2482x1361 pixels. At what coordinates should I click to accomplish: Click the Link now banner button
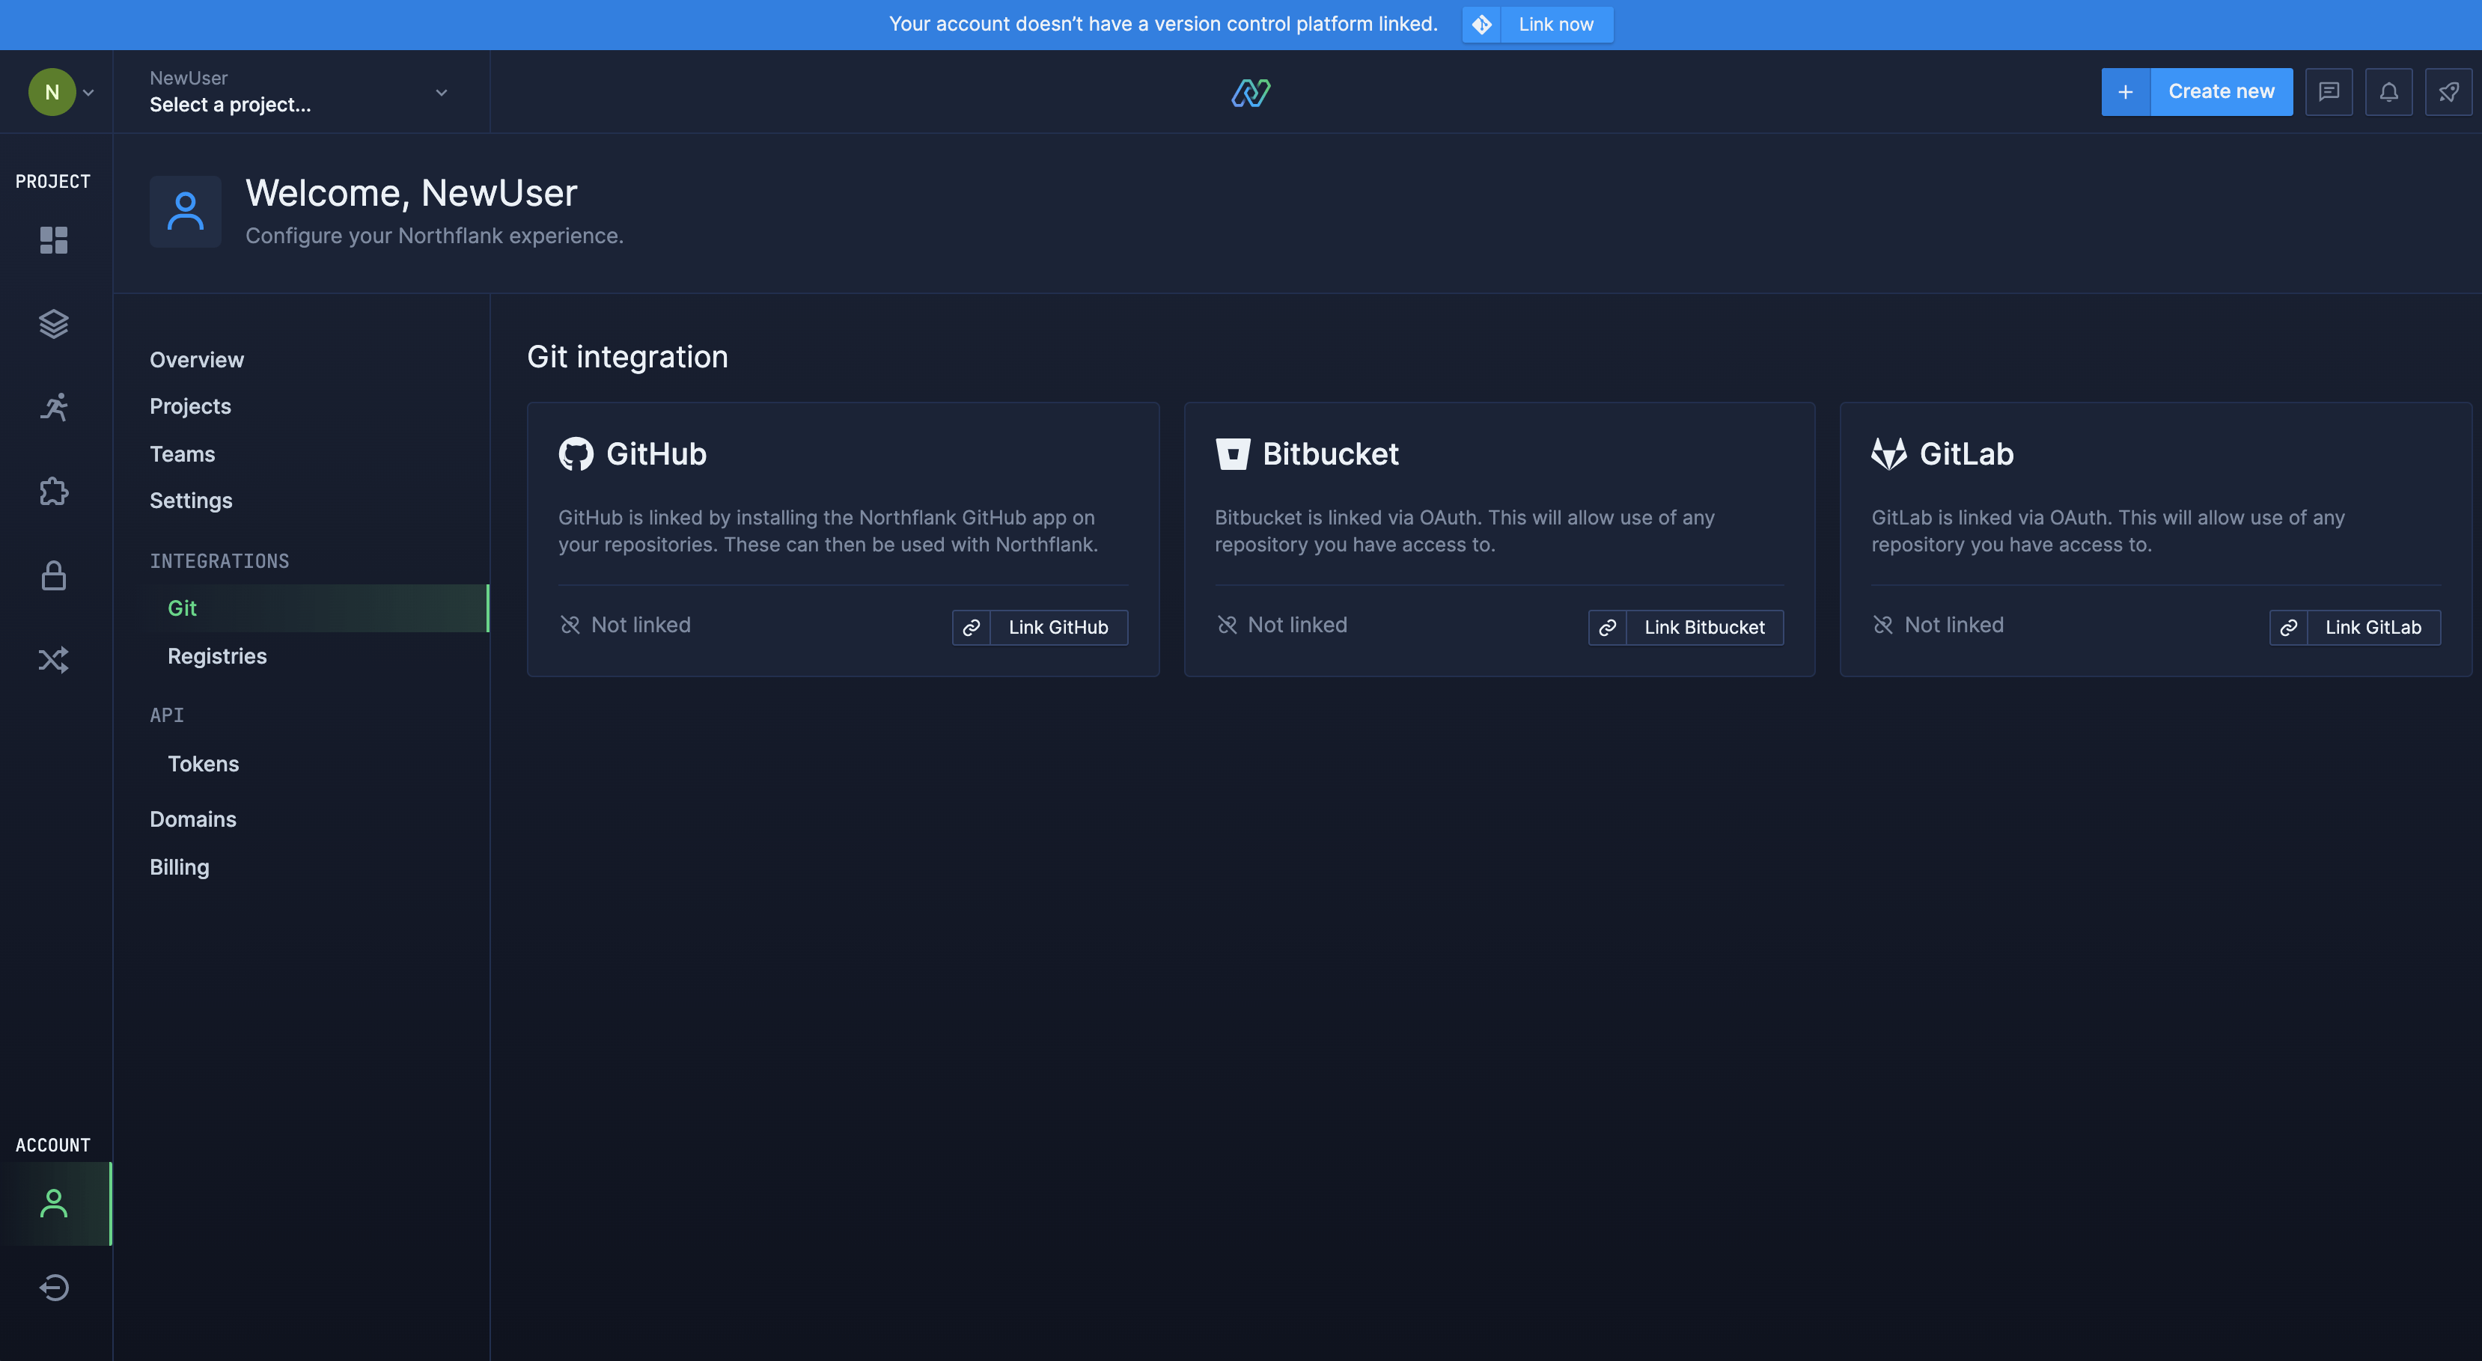click(1537, 24)
